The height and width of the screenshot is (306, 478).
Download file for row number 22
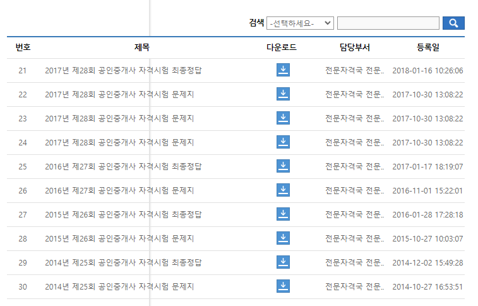point(283,94)
